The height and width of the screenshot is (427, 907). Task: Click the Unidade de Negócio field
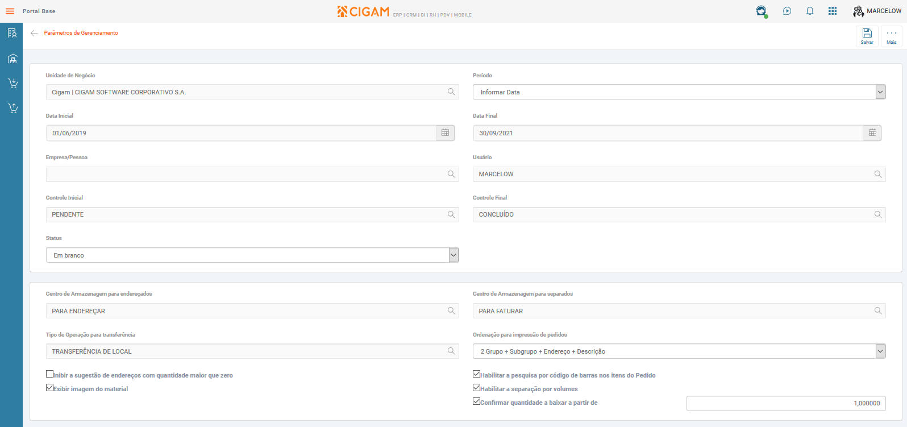pyautogui.click(x=252, y=92)
